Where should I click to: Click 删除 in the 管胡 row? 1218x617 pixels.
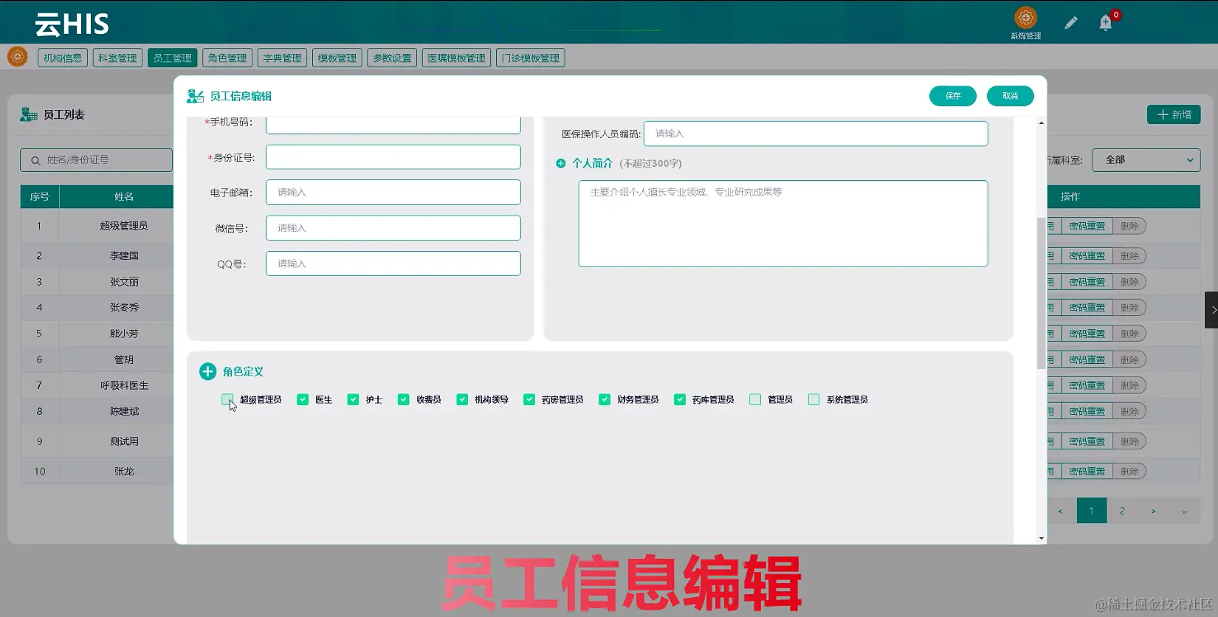(x=1129, y=359)
